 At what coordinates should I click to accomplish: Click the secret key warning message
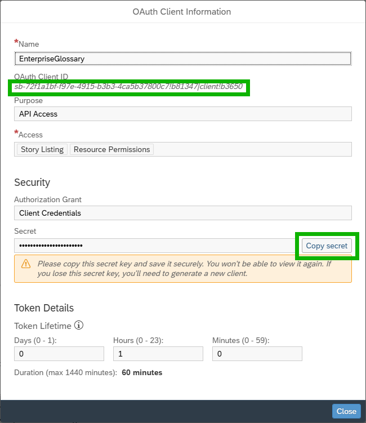pos(191,268)
